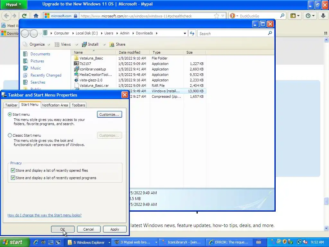Screen dimensions: 329x247
Task: Click the DuckDuckGo search magnifier icon
Action: coord(282,16)
